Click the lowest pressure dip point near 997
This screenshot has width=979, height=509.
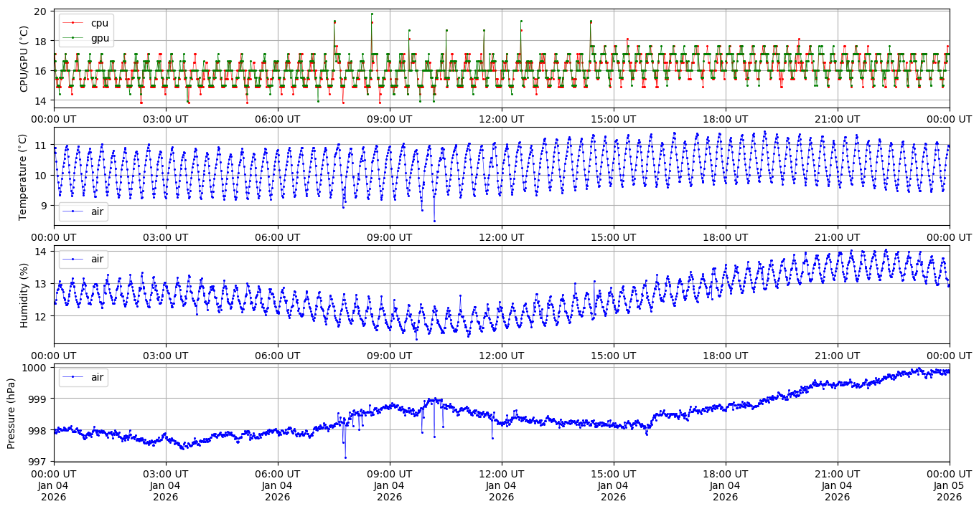point(345,457)
